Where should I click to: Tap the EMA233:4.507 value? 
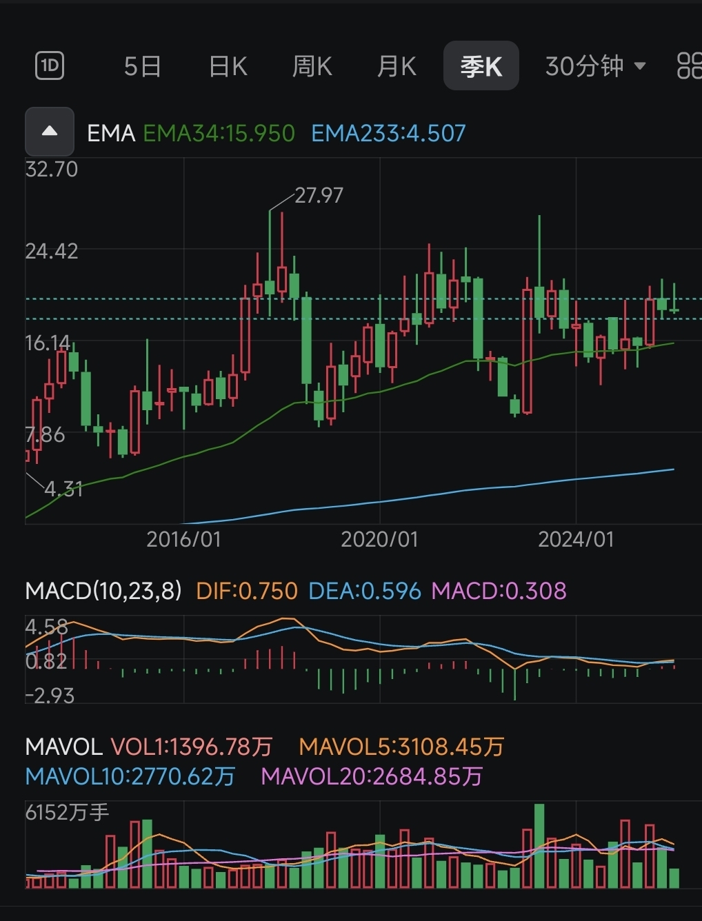coord(389,133)
